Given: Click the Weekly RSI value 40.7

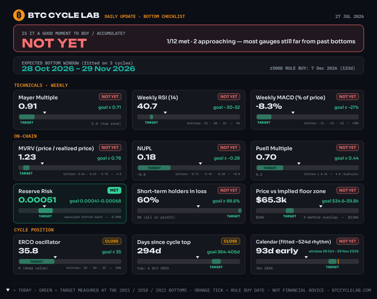Looking at the screenshot, I should 147,106.
